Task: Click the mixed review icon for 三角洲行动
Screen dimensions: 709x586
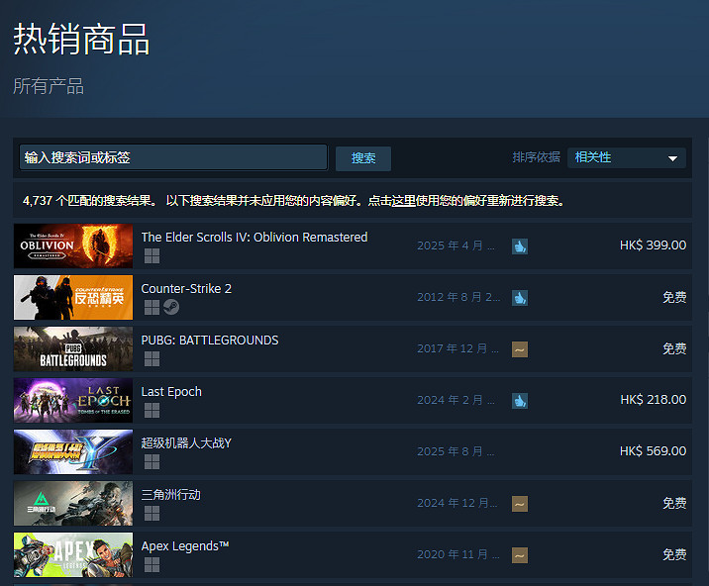Action: coord(520,504)
